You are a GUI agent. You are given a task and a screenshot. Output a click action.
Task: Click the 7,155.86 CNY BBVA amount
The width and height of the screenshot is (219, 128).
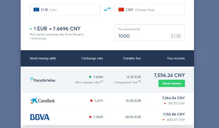(174, 114)
